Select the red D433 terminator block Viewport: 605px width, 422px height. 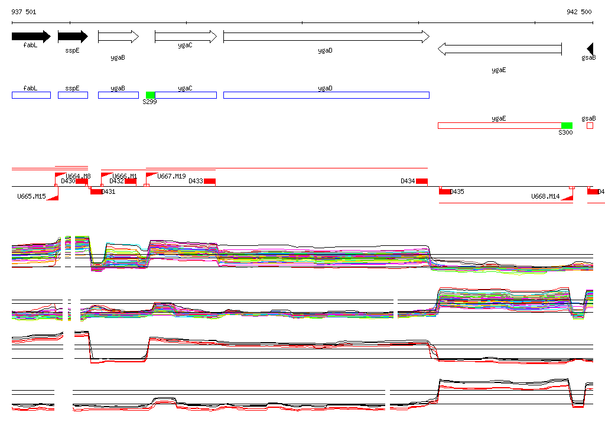[210, 181]
